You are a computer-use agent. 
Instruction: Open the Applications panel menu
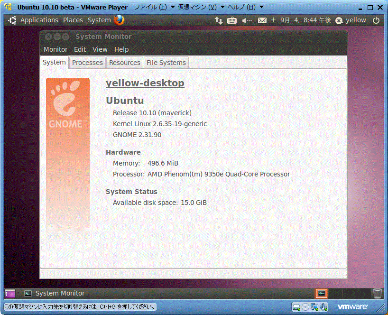point(39,20)
